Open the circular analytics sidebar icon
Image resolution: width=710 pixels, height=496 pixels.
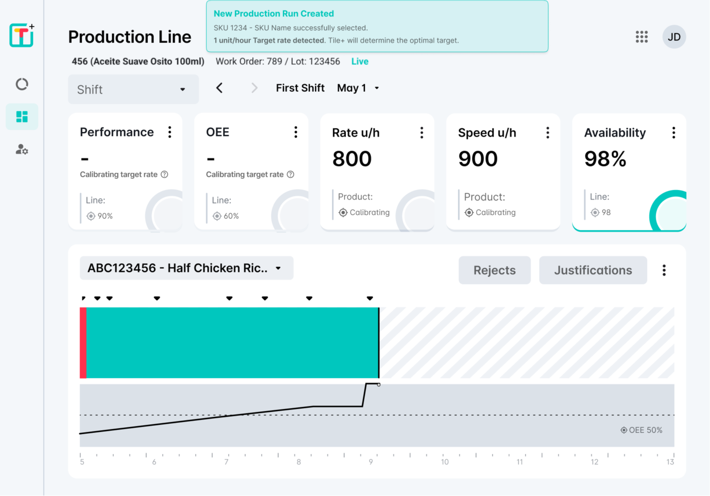[x=22, y=84]
